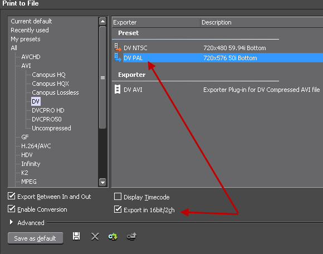
Task: Open the H.264/AVC category
Action: 36,146
